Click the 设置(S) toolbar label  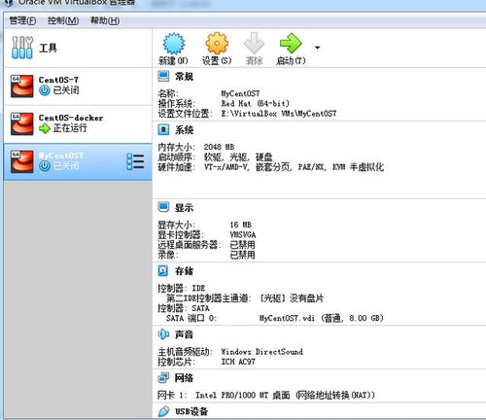click(217, 60)
